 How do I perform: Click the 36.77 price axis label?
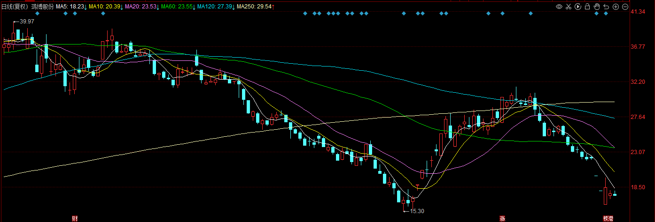(x=639, y=47)
